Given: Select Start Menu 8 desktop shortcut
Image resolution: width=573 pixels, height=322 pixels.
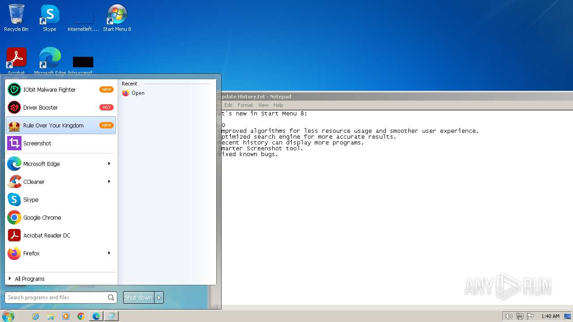Looking at the screenshot, I should tap(117, 18).
